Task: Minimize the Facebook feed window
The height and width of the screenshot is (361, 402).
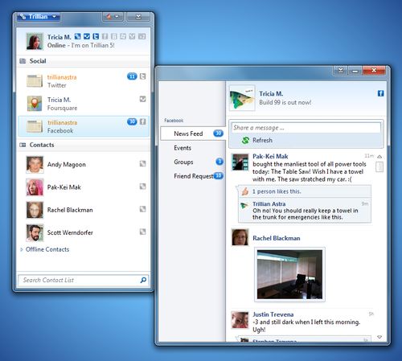Action: tap(355, 71)
